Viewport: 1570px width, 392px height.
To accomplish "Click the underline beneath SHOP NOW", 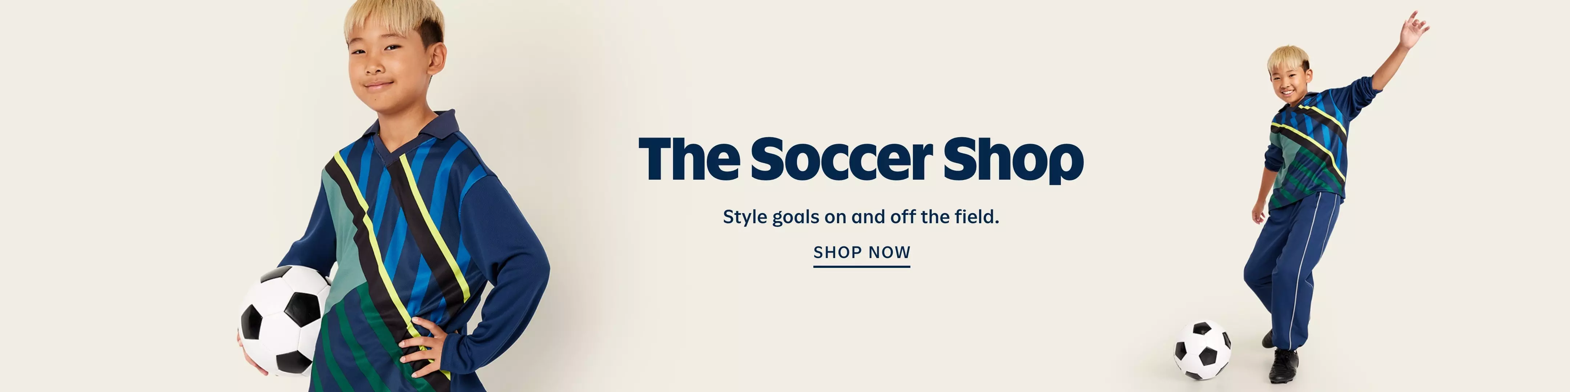I will click(x=862, y=266).
